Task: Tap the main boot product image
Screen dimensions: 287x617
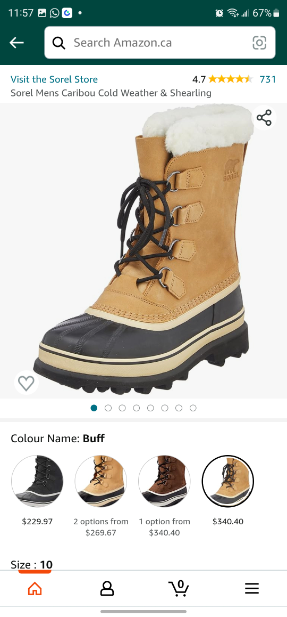Action: click(143, 250)
